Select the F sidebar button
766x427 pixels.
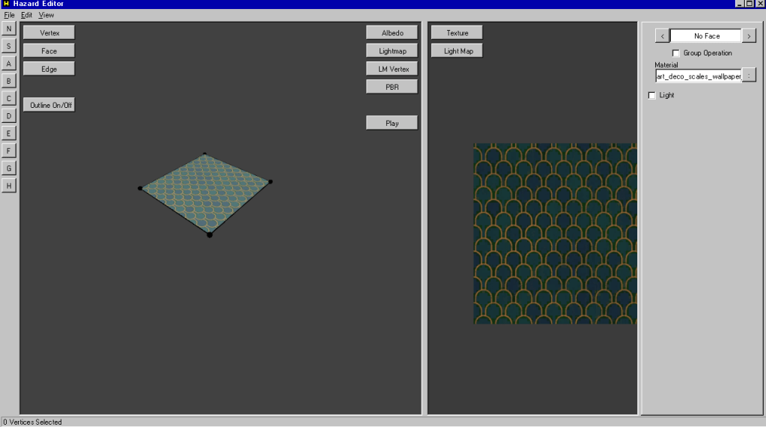(x=9, y=151)
